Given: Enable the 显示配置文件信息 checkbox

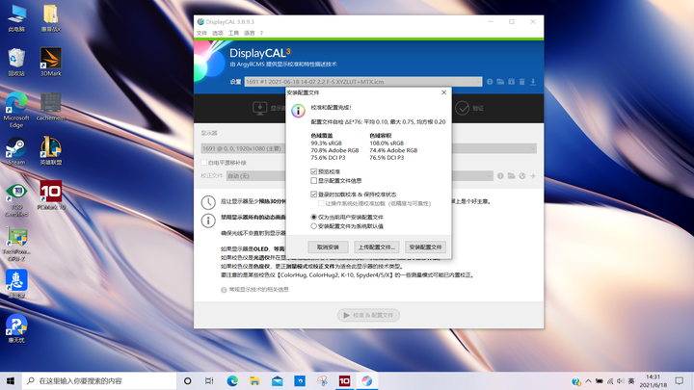Looking at the screenshot, I should pyautogui.click(x=313, y=180).
